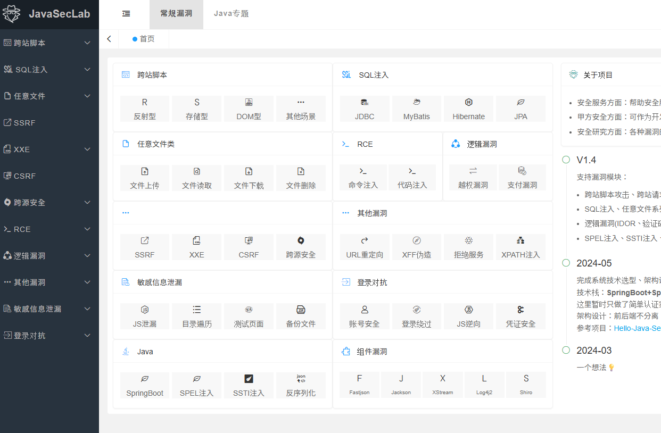
Task: Open SSRF in the sidebar
Action: 49,122
